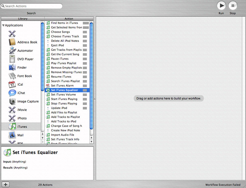Select Get Selected Items from iTunes action
This screenshot has height=188, width=246.
pos(67,27)
